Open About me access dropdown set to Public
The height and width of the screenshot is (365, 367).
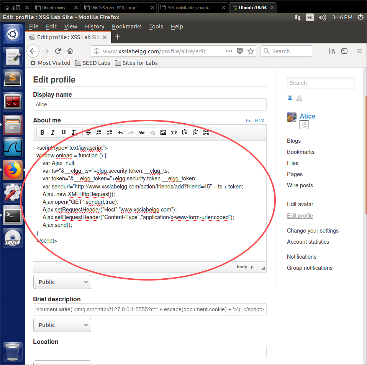[62, 282]
